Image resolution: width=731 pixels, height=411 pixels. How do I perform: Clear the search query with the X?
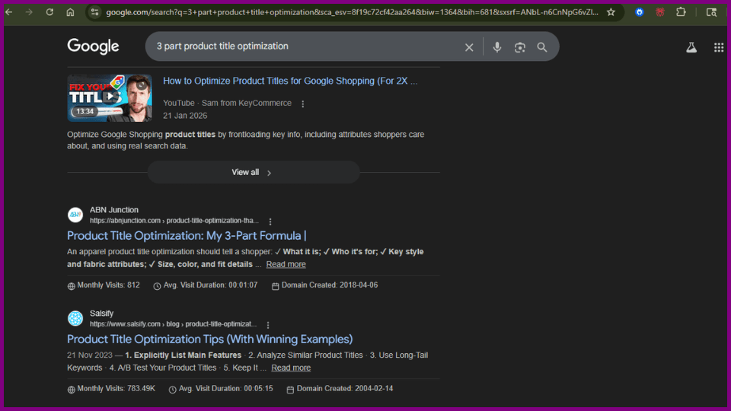[x=469, y=47]
